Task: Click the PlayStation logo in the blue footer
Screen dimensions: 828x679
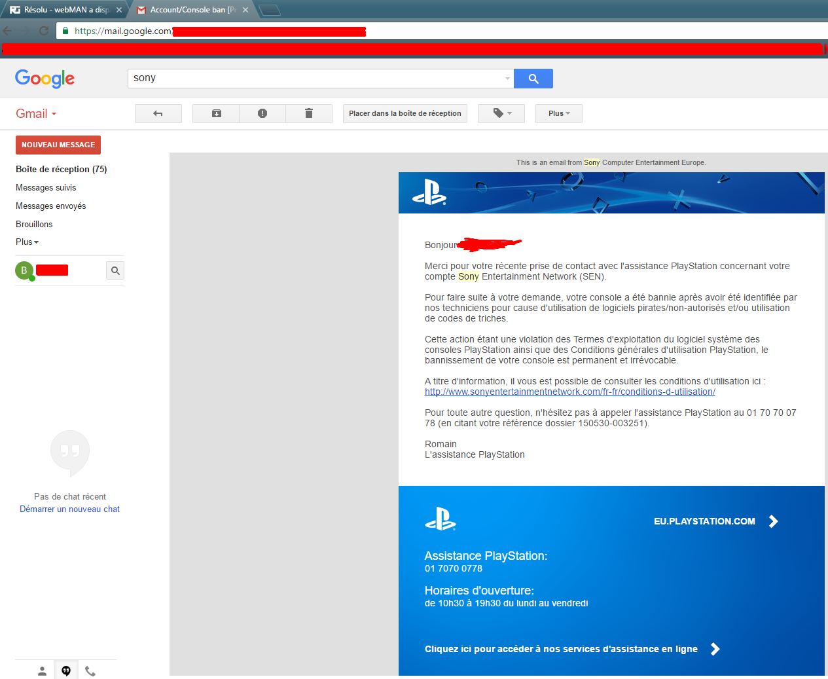Action: coord(441,519)
